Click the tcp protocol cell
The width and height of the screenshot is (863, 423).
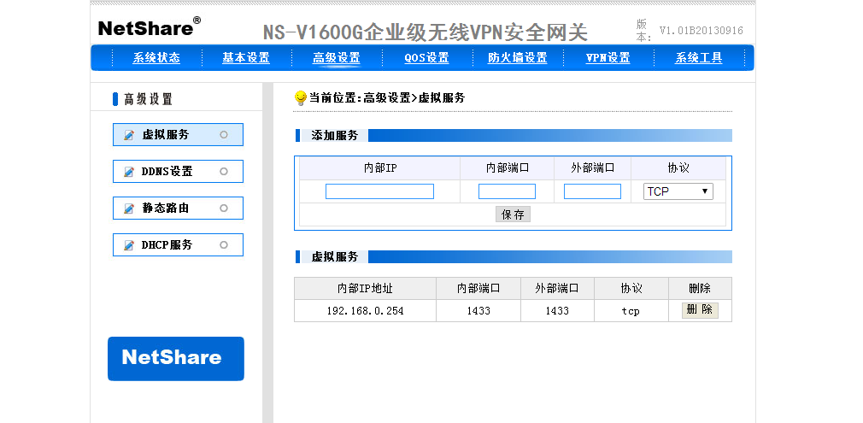(x=631, y=311)
